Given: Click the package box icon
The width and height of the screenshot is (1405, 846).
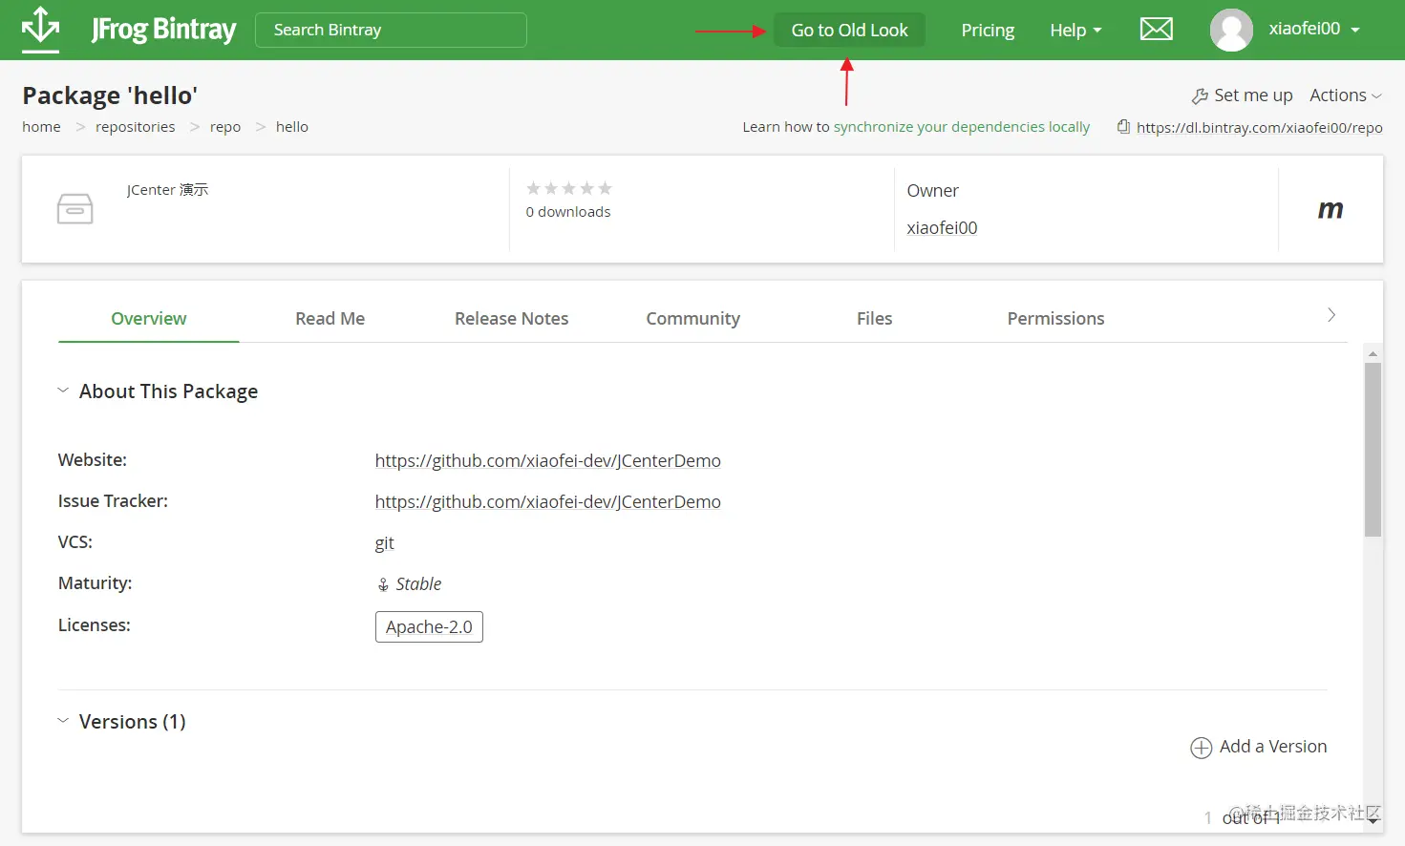Looking at the screenshot, I should pyautogui.click(x=75, y=208).
